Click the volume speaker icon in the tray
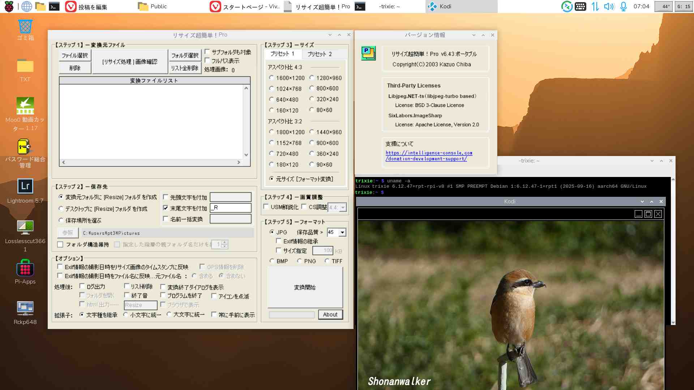The image size is (694, 390). [x=609, y=6]
